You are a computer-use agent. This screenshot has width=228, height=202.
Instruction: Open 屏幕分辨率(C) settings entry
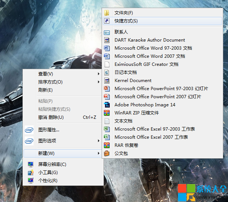63,164
